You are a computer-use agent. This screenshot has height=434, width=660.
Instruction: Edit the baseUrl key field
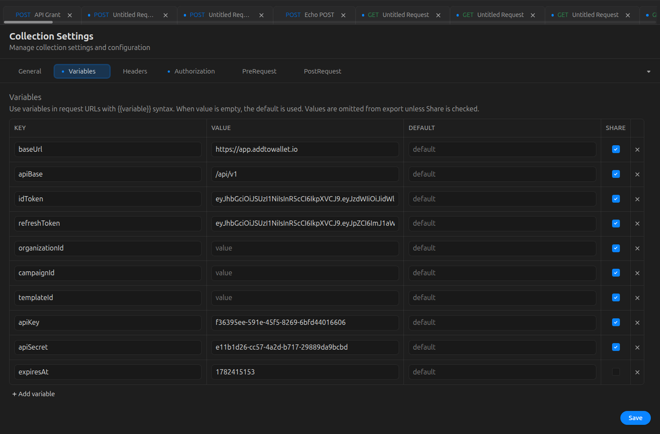pos(108,149)
